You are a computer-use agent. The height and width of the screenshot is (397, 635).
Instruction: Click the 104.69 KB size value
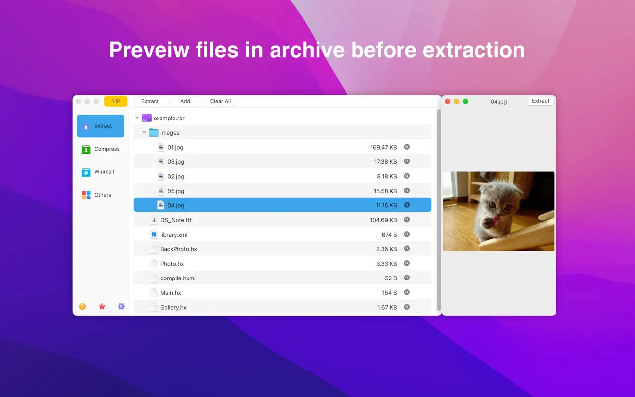click(383, 220)
